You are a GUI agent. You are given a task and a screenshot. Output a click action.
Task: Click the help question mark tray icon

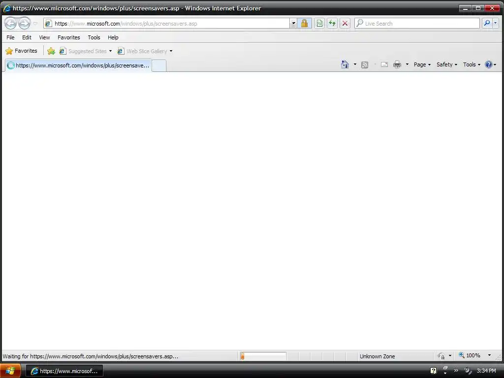coord(433,371)
